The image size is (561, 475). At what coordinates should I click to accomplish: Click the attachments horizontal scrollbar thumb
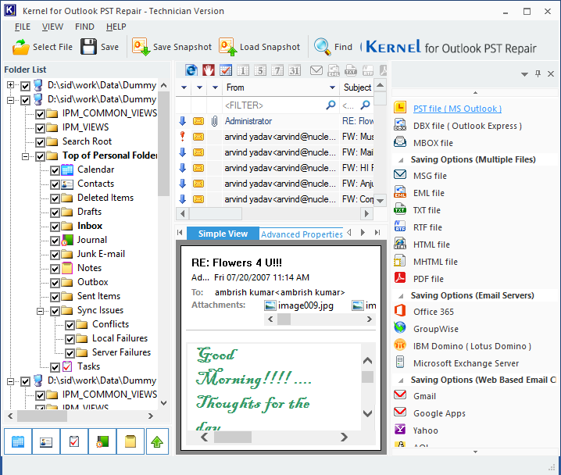(284, 319)
